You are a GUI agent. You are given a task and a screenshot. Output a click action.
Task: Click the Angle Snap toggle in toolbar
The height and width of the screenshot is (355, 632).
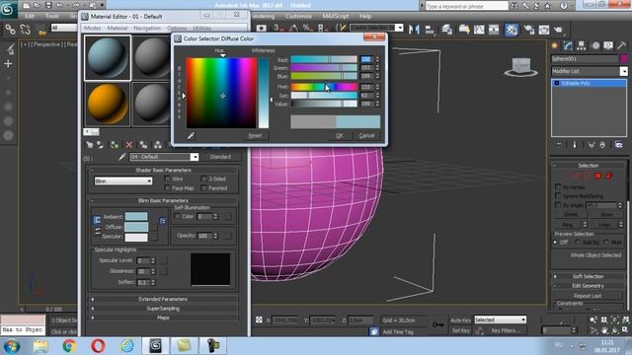pyautogui.click(x=293, y=28)
